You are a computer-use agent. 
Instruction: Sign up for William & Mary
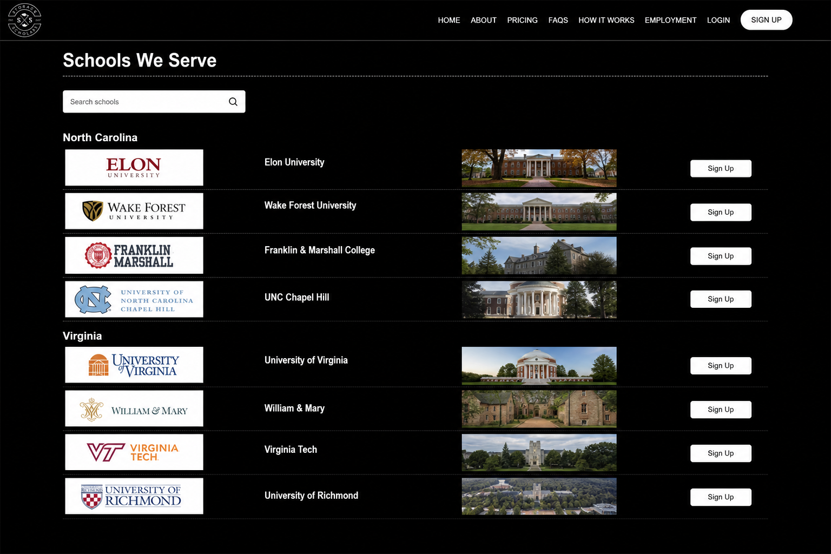721,410
